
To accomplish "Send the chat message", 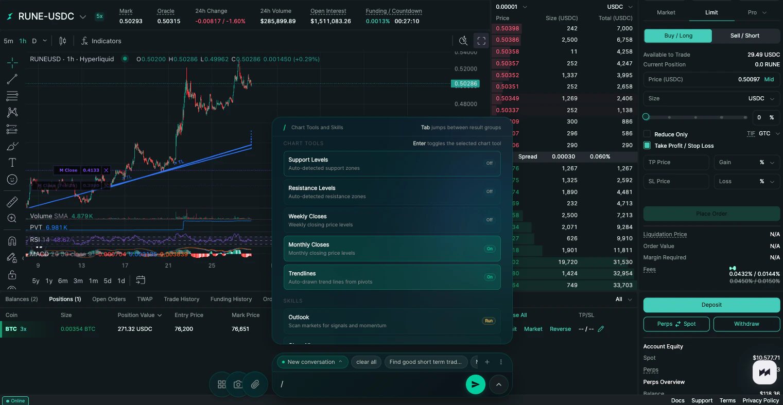I will (476, 384).
